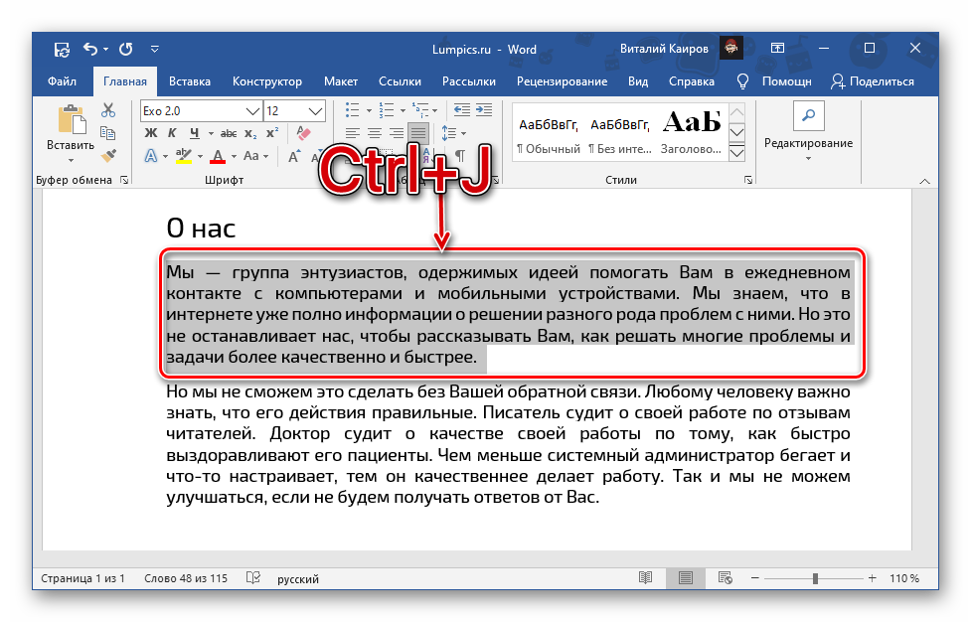The height and width of the screenshot is (622, 971).
Task: Switch to Read Mode view icon
Action: tap(646, 578)
